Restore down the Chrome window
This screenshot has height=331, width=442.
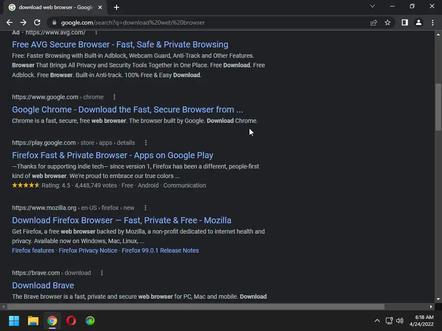(x=412, y=6)
